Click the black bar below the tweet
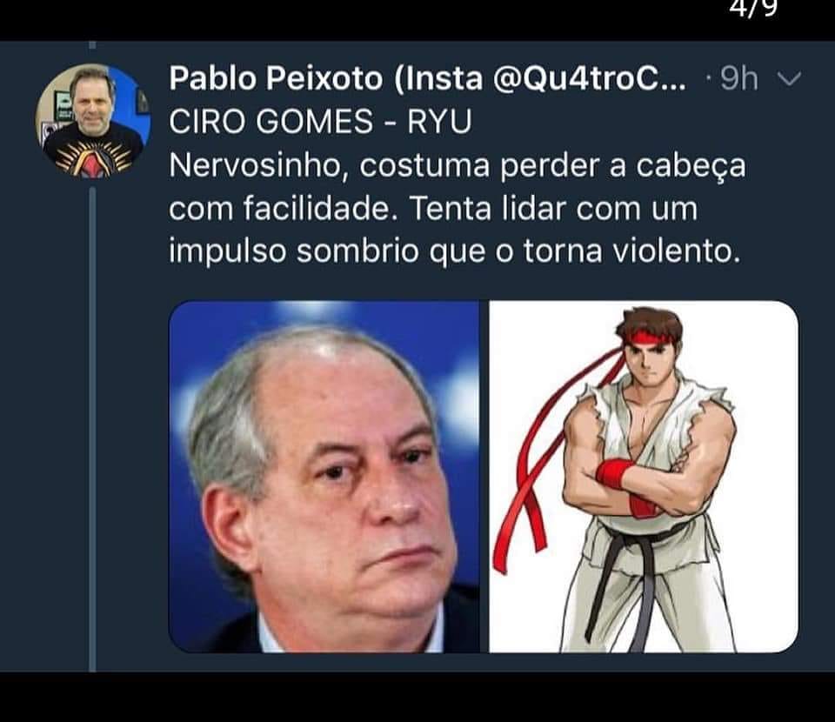Screen dimensions: 835x722 [x=417, y=697]
